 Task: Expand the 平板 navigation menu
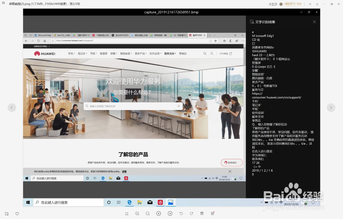point(94,54)
